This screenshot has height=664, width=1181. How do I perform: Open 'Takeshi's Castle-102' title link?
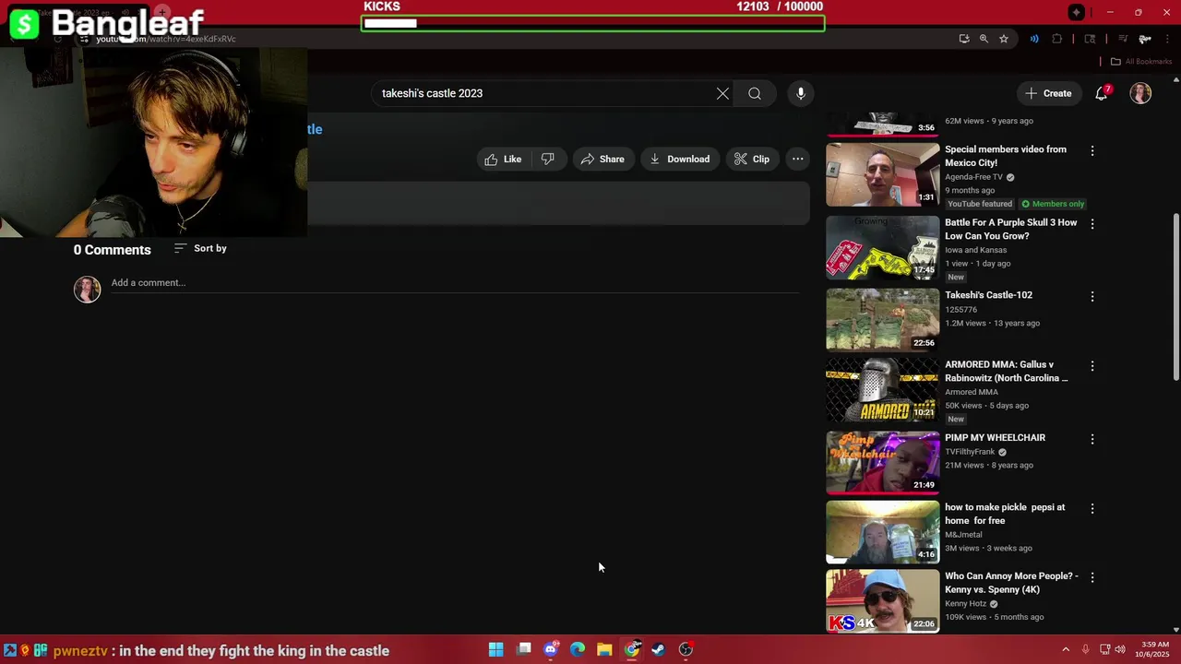[x=988, y=295]
